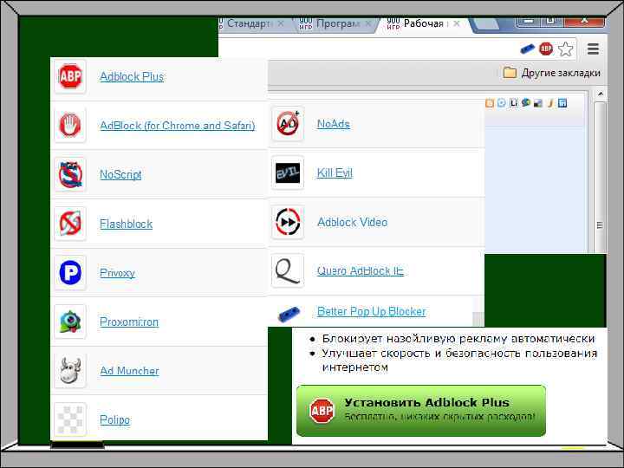Click the Adblock Video play icon

[x=288, y=222]
